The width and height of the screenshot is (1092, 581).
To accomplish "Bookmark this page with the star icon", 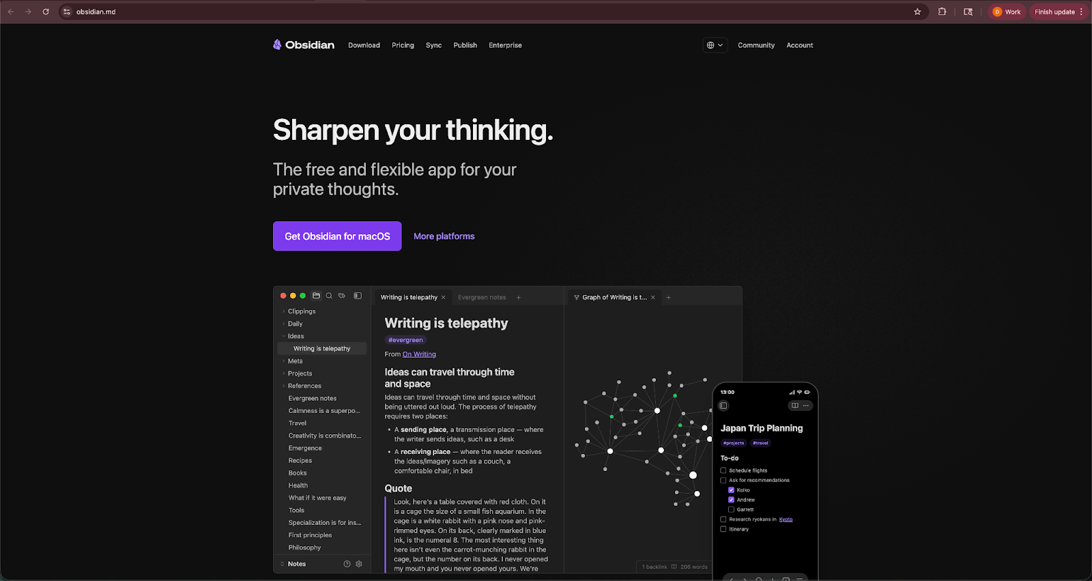I will click(917, 12).
